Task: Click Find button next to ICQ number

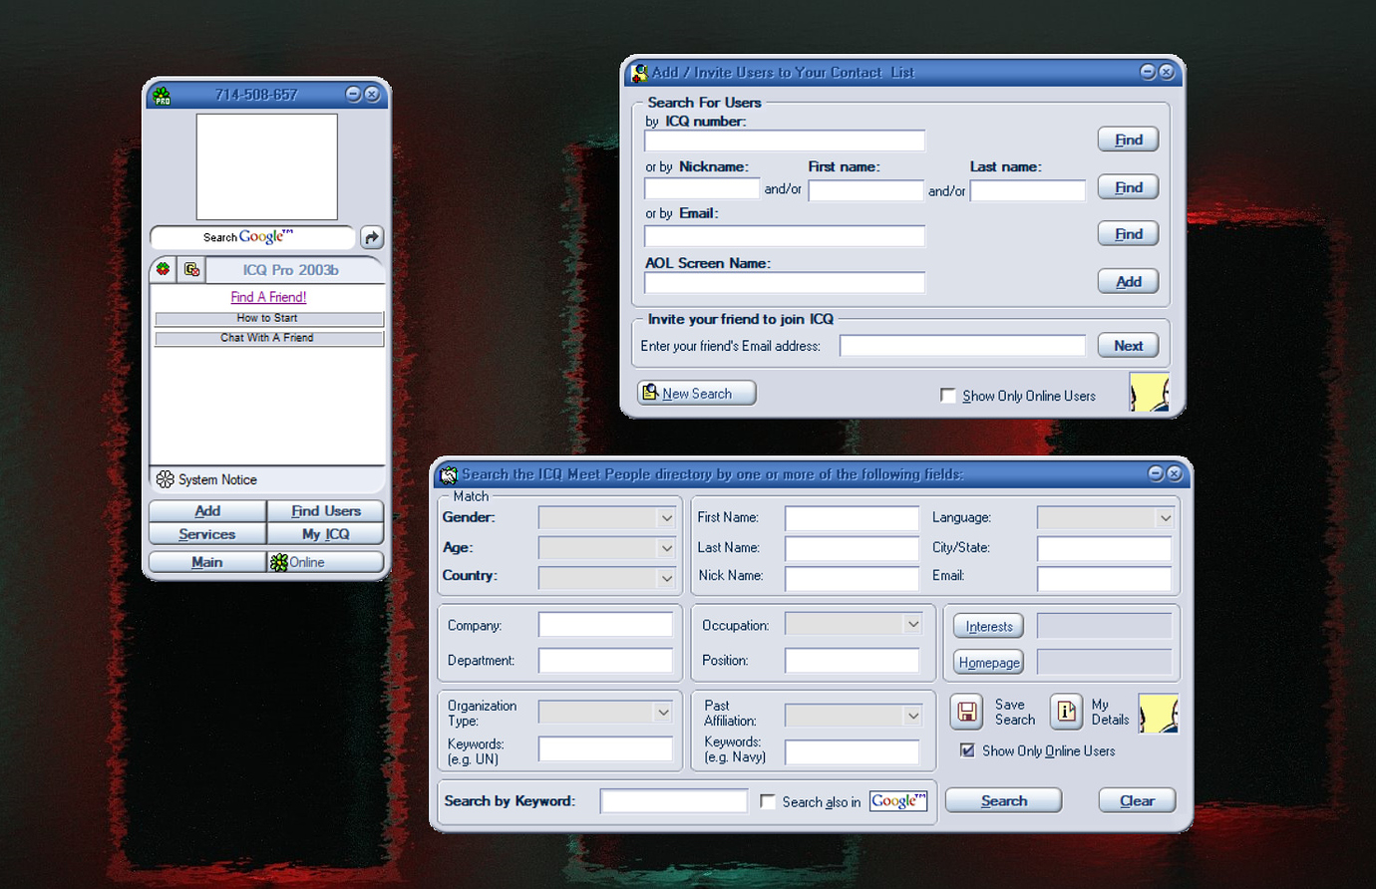Action: [1128, 140]
